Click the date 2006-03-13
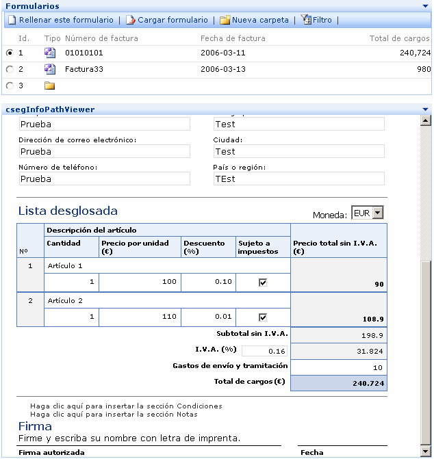 [223, 69]
